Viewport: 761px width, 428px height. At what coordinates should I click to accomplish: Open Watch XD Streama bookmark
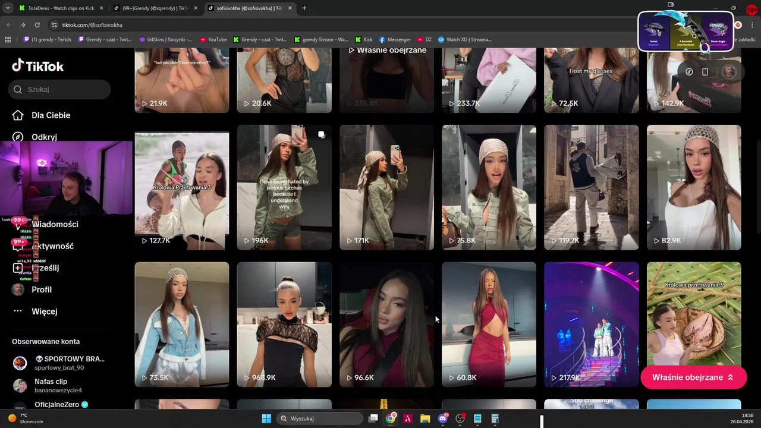(x=465, y=40)
